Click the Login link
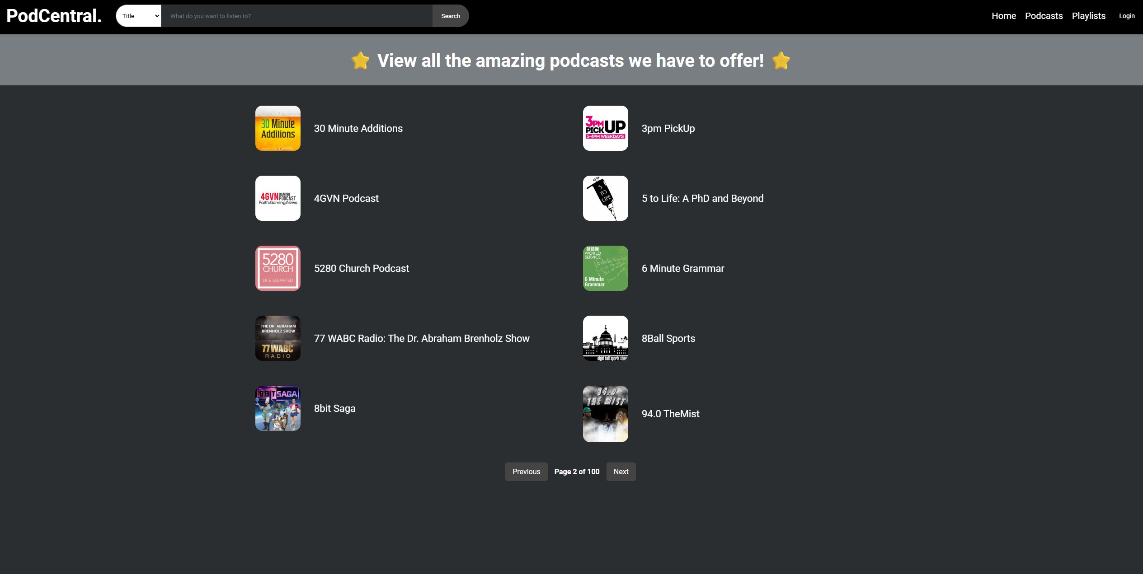The height and width of the screenshot is (574, 1143). (1126, 16)
